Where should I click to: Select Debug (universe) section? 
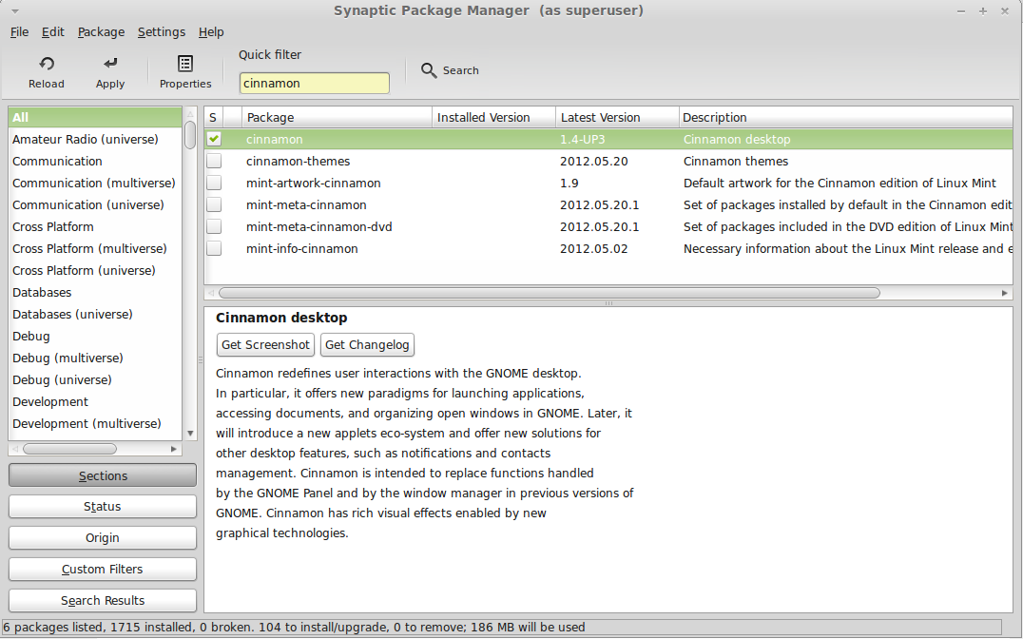[95, 379]
